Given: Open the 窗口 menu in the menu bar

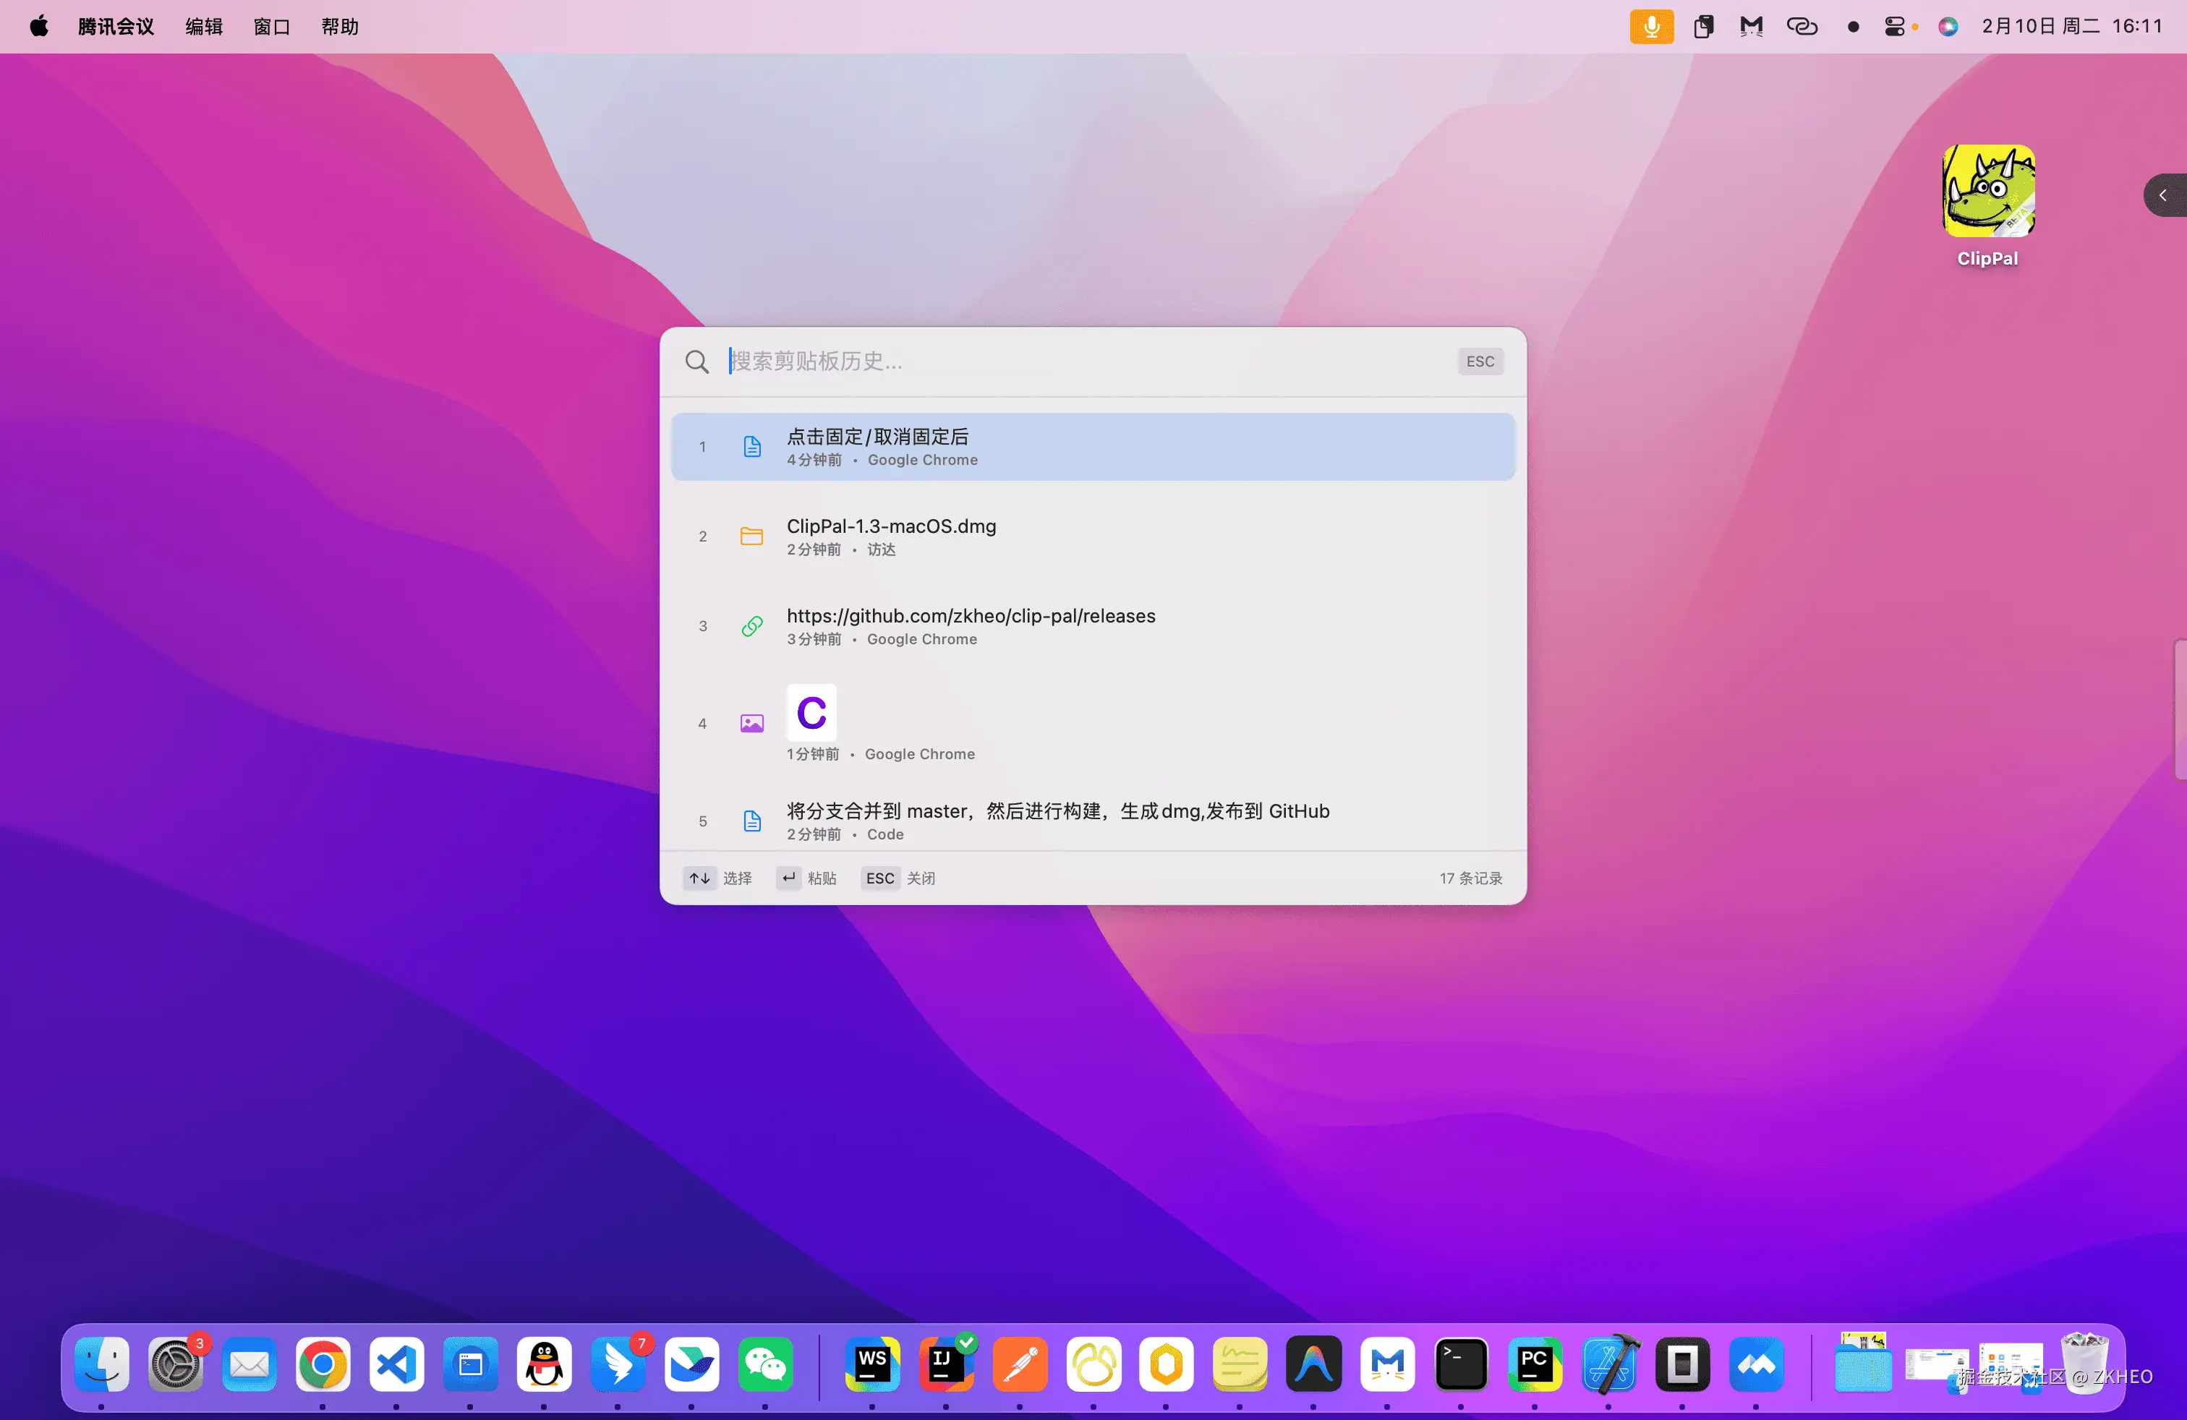Looking at the screenshot, I should pyautogui.click(x=272, y=27).
